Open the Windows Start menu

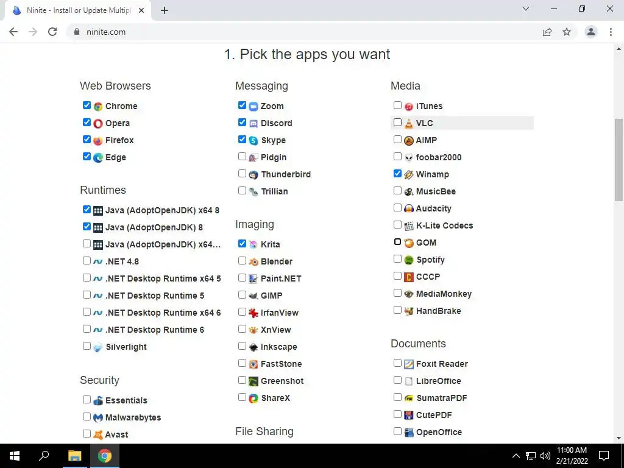(15, 456)
